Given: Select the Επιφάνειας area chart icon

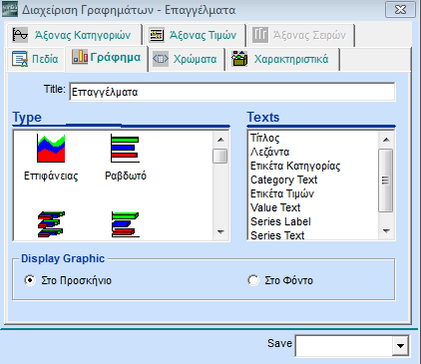Looking at the screenshot, I should click(51, 149).
